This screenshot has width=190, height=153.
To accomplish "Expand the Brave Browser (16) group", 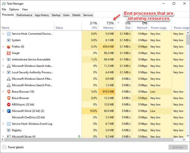I will click(3, 91).
